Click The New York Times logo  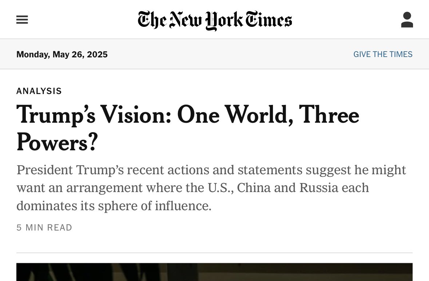(x=215, y=20)
